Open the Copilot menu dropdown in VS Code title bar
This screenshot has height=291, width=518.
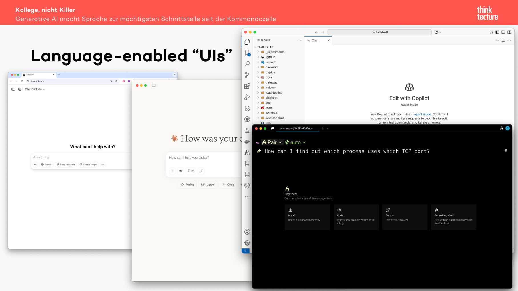(438, 32)
